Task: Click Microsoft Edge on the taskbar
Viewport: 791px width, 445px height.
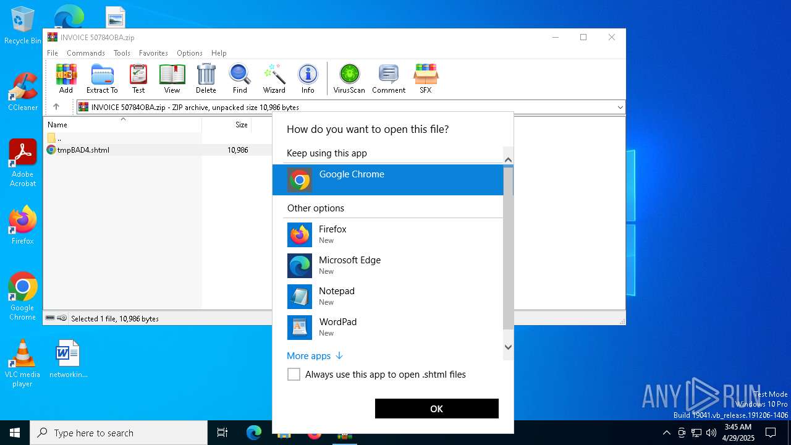Action: click(x=254, y=433)
